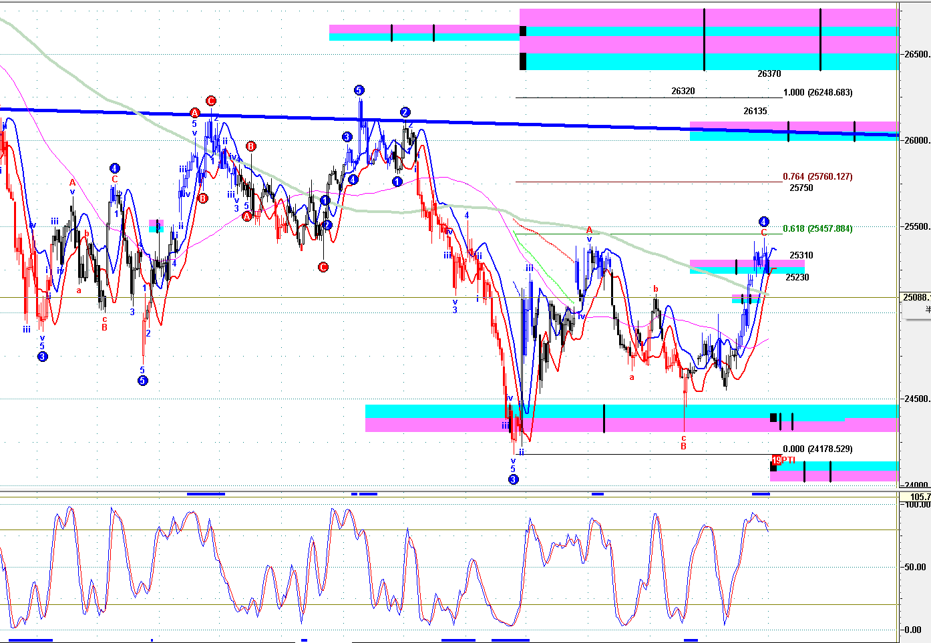
Task: Select the 25310 price label
Action: pyautogui.click(x=801, y=255)
